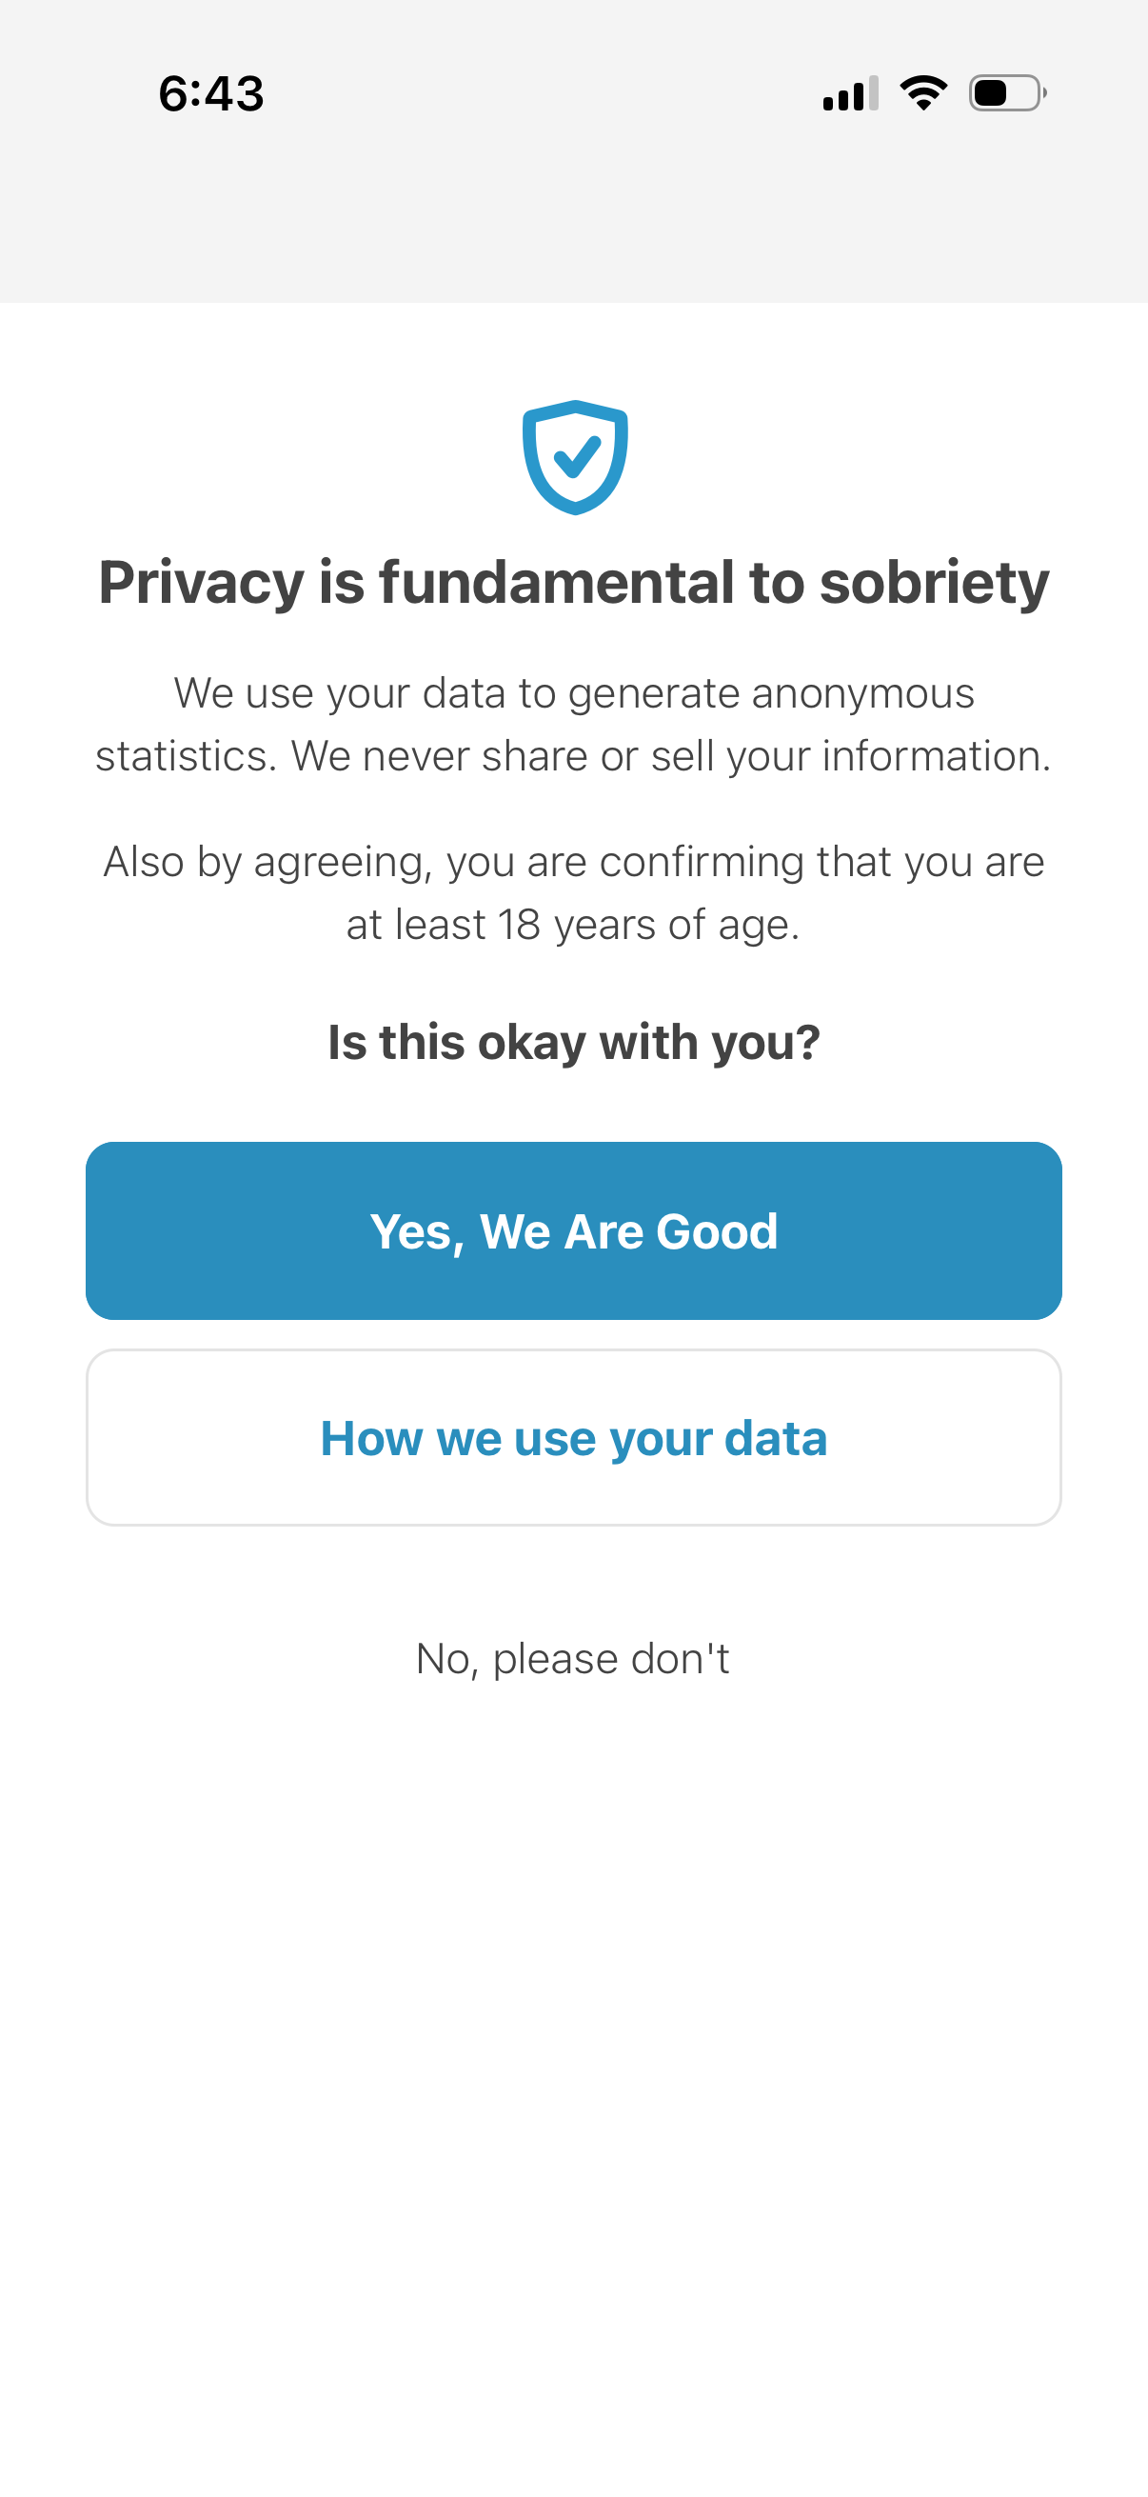Tap the cellular signal strength icon
This screenshot has height=2497, width=1148.
850,94
